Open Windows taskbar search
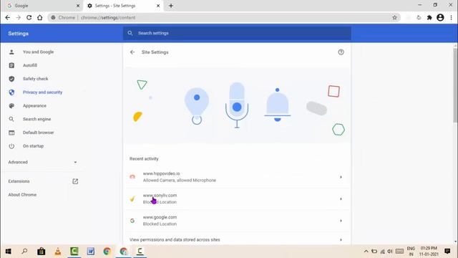Screen dimensions: 458x258 (x=24, y=252)
